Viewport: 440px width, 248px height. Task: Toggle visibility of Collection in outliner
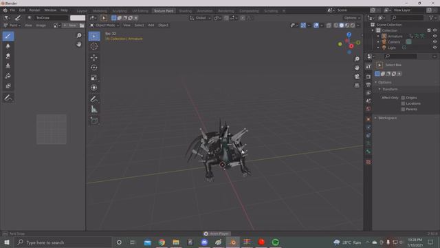click(434, 30)
